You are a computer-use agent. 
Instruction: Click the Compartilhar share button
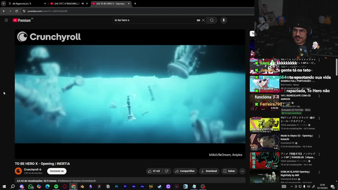[x=185, y=171]
